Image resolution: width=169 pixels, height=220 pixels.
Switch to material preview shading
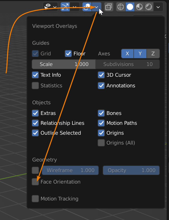[139, 7]
